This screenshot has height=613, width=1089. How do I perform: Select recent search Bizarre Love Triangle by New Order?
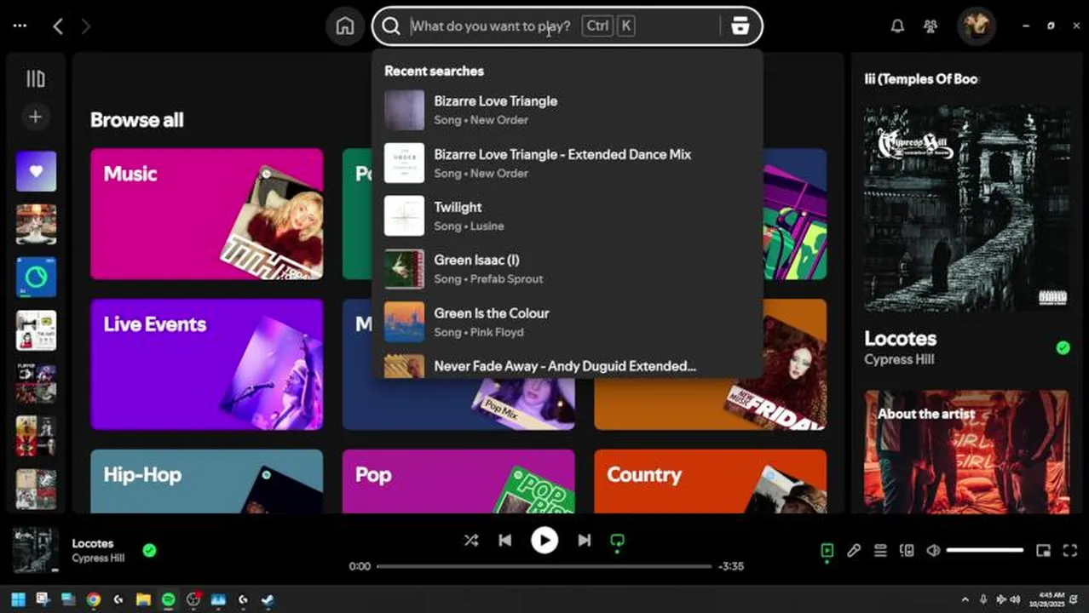[x=567, y=110]
